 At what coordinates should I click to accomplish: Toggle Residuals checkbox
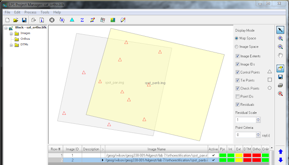(238, 104)
